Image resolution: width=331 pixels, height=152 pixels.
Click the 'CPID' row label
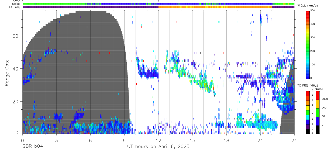[x=16, y=1]
